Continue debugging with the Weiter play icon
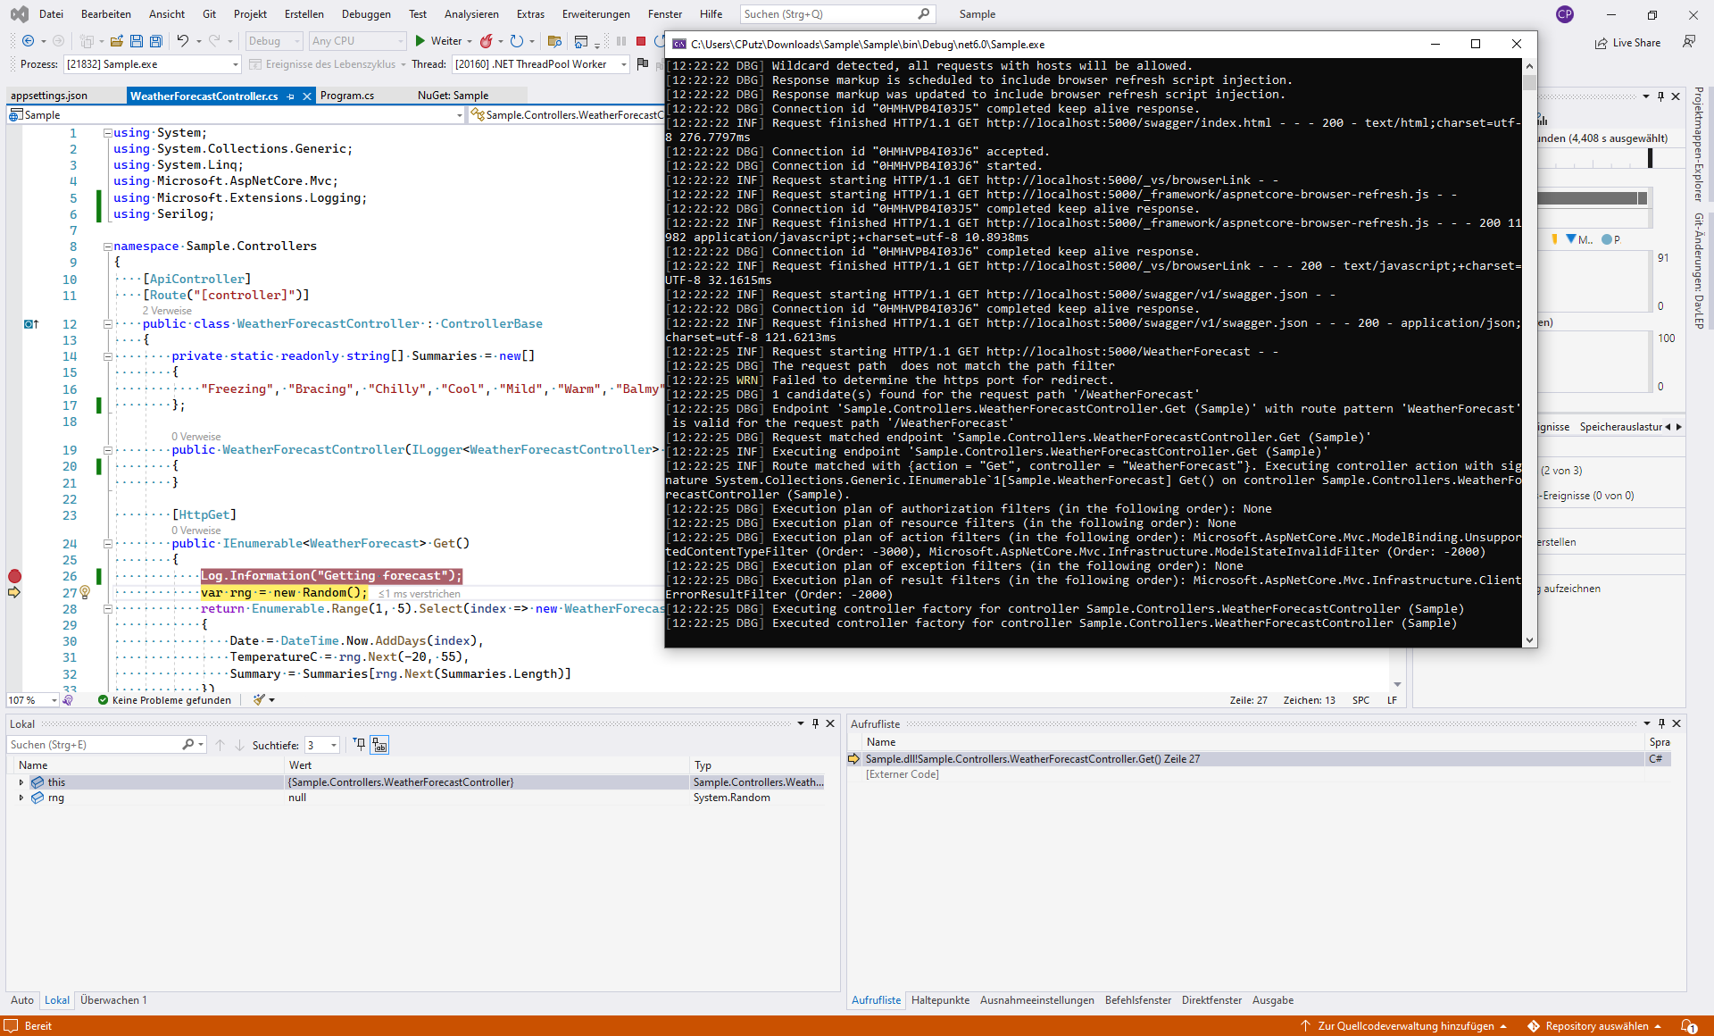1714x1036 pixels. (420, 40)
